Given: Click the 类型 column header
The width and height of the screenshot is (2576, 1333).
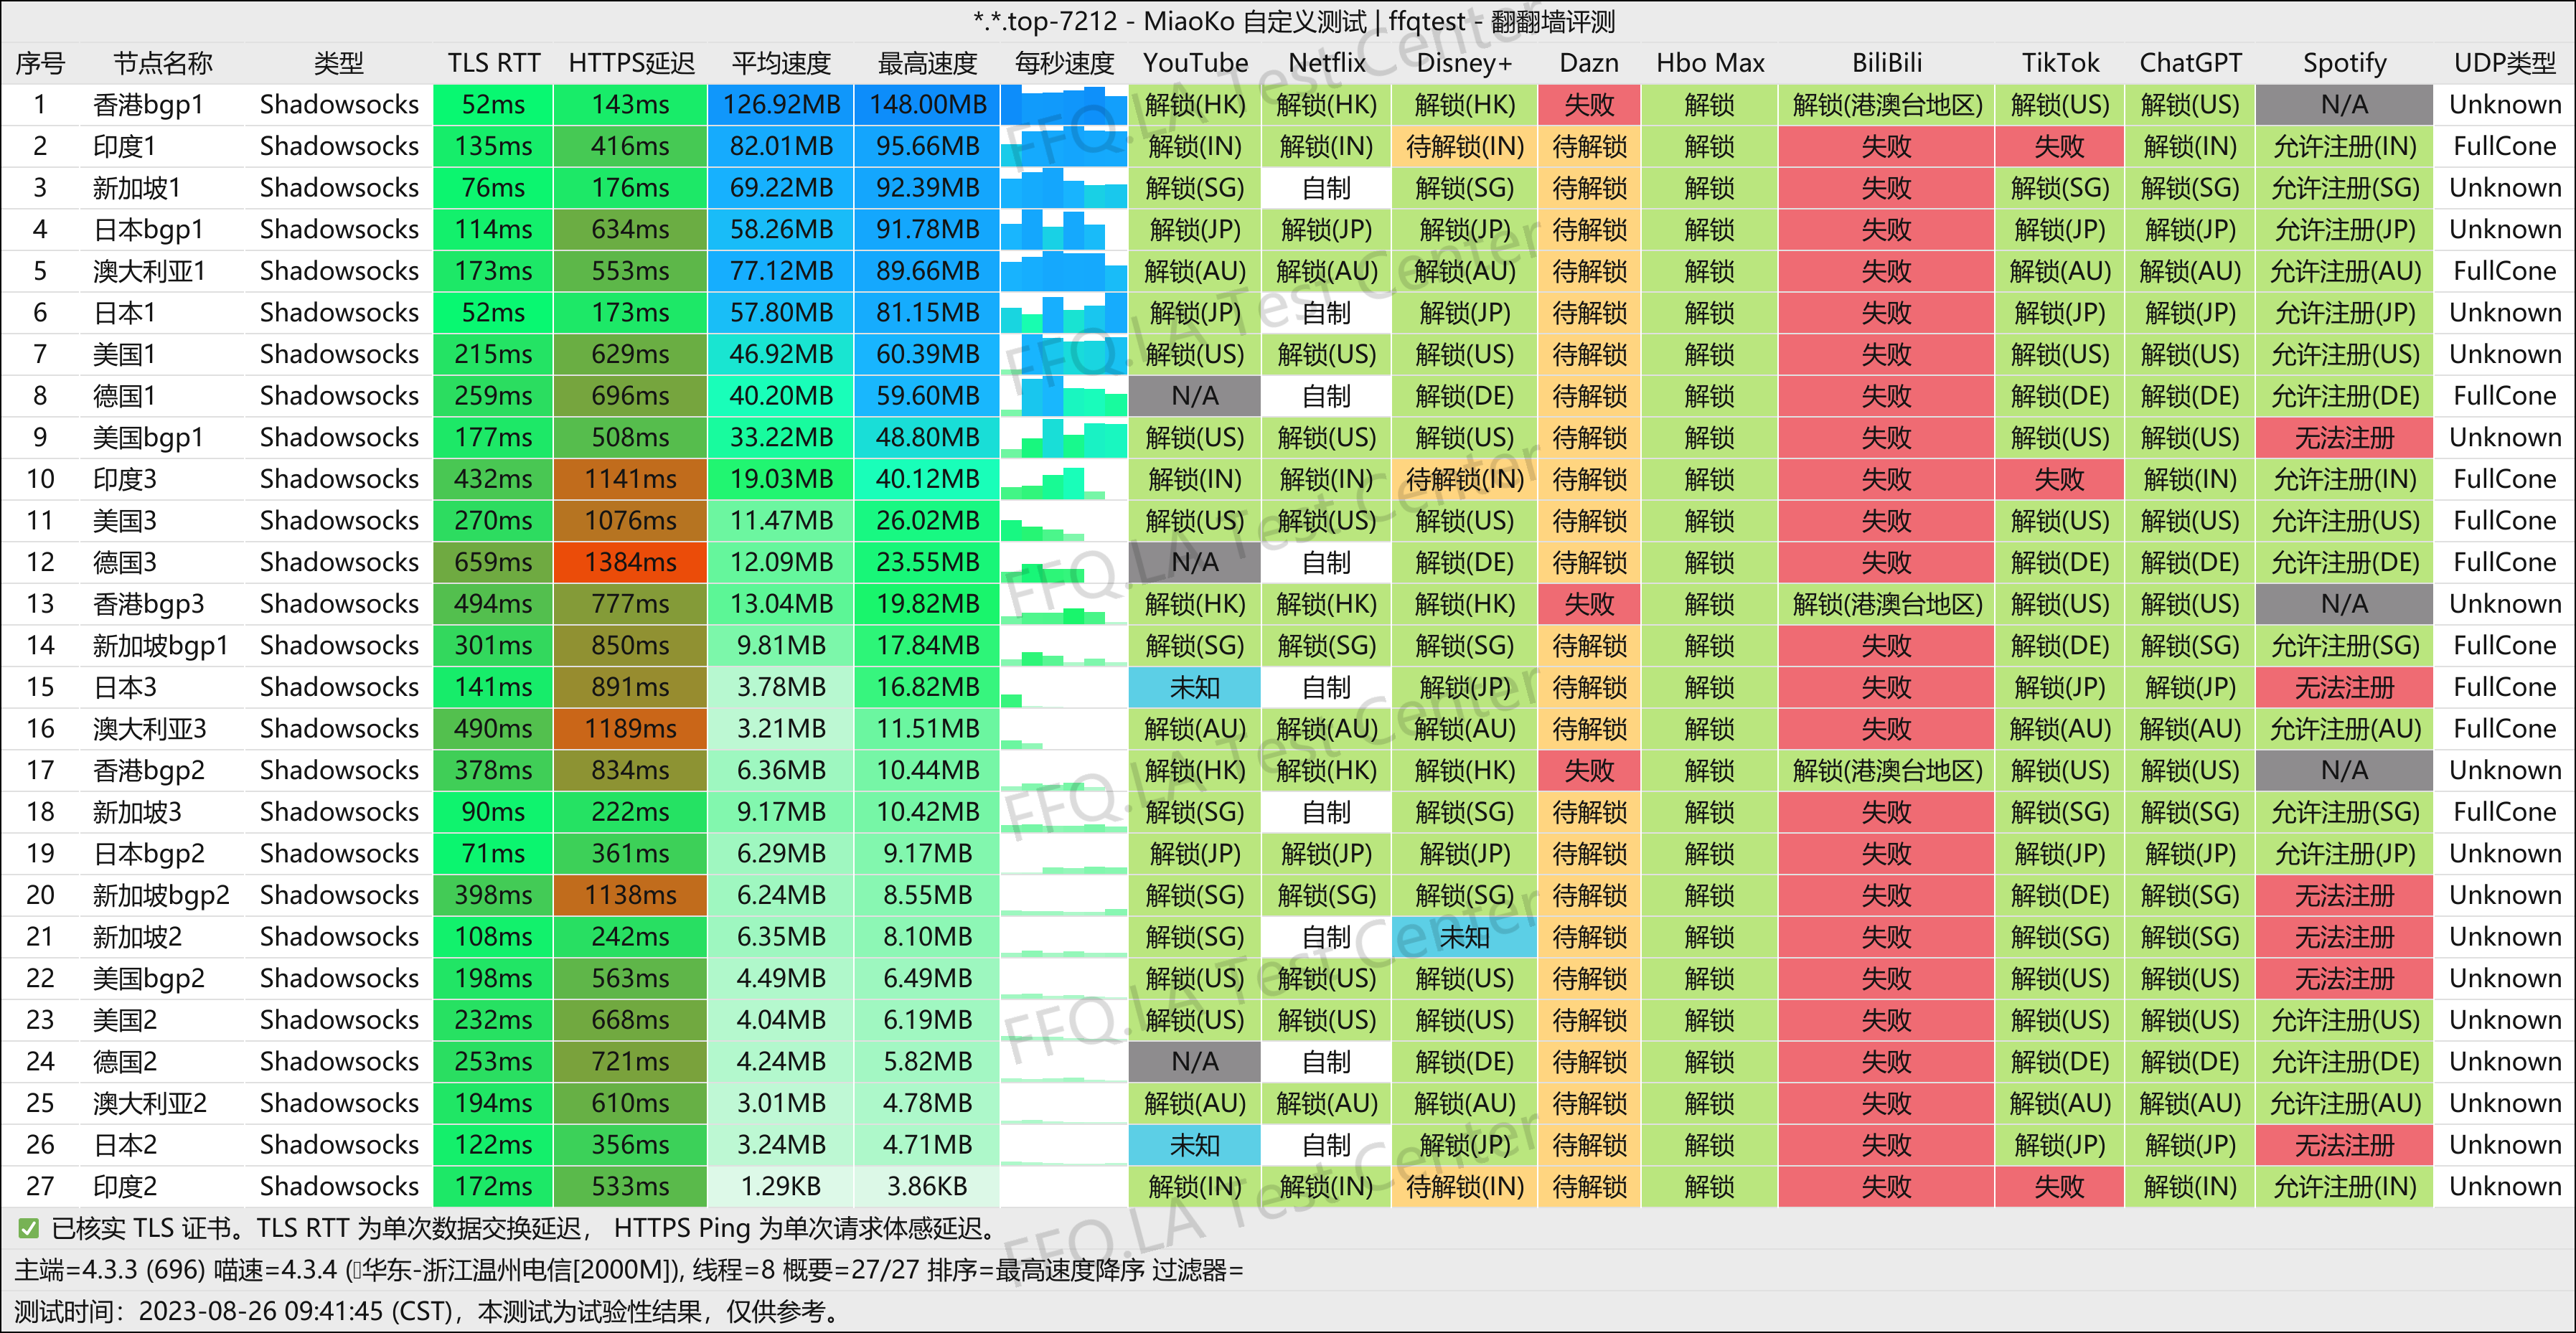Looking at the screenshot, I should 339,63.
